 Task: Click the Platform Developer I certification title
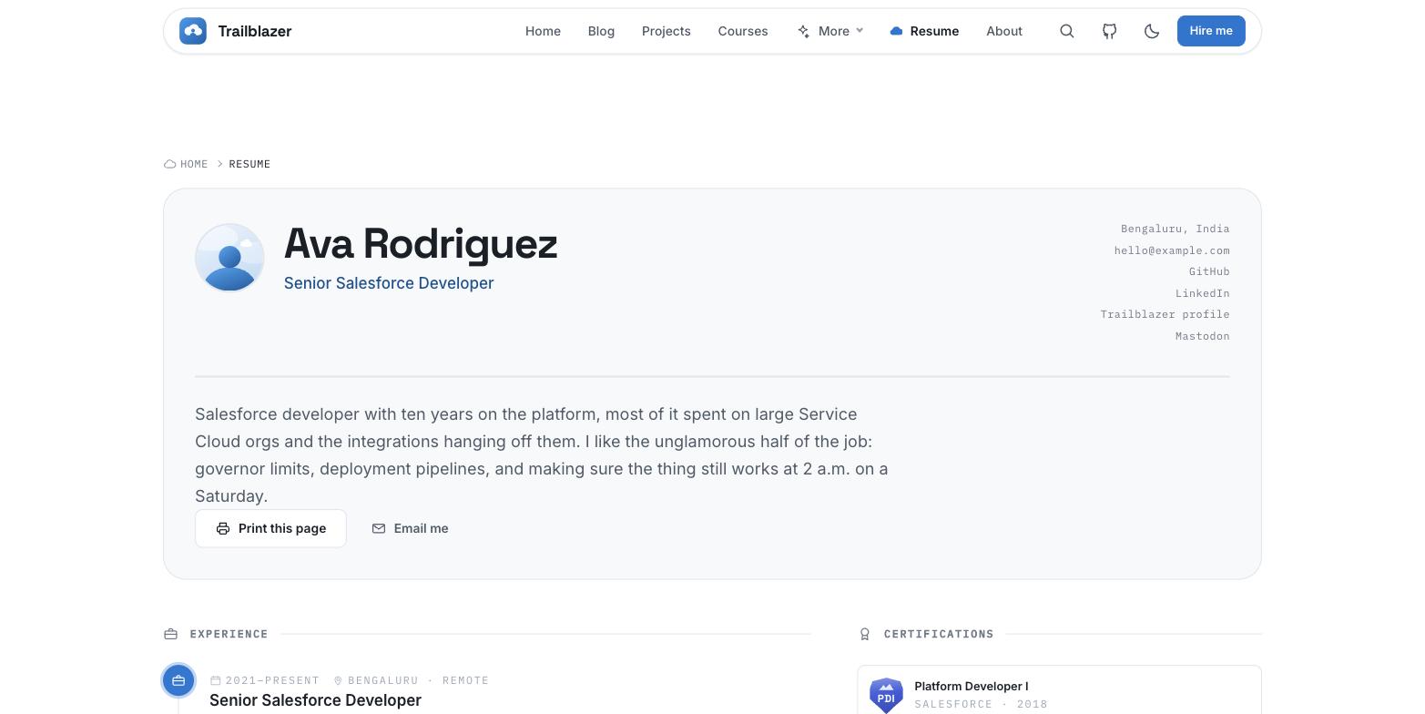(972, 687)
